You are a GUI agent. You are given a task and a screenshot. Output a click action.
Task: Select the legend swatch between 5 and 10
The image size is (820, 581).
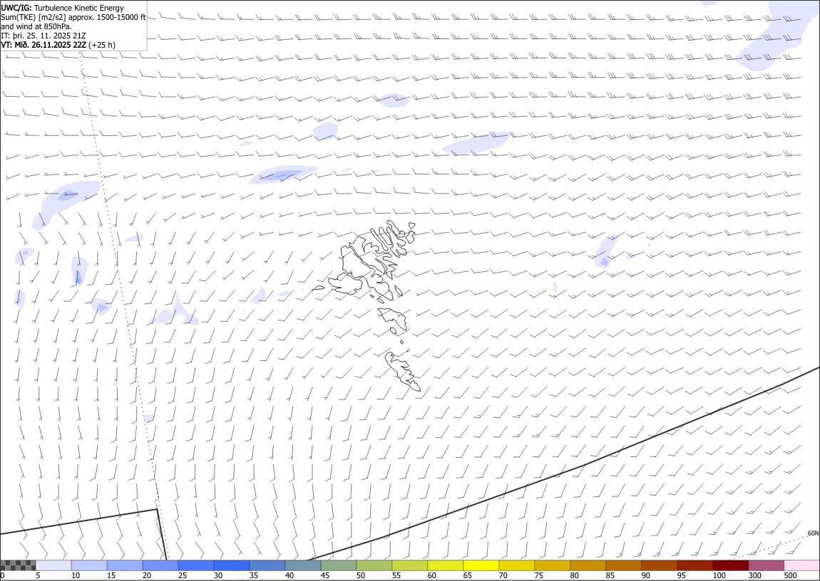pos(53,565)
